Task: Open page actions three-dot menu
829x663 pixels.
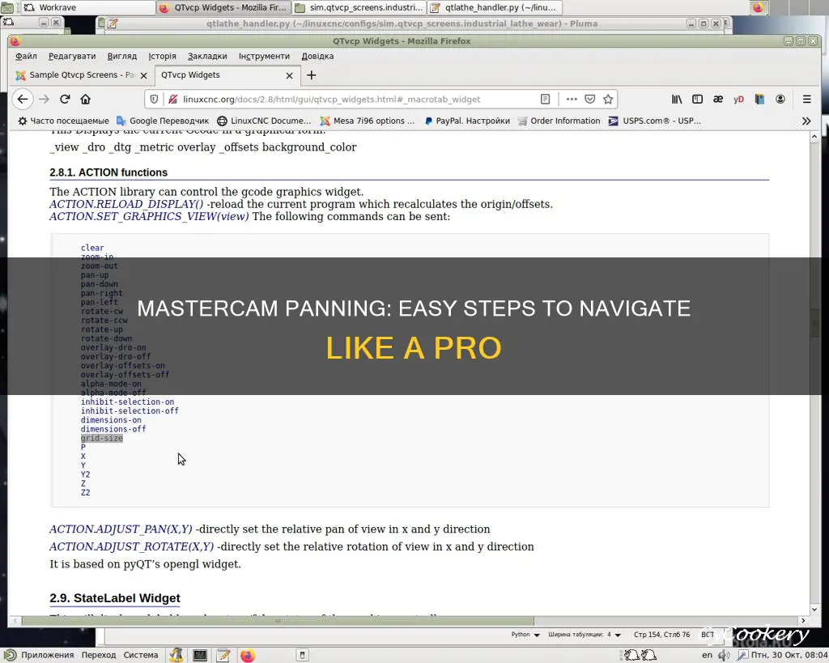Action: tap(571, 99)
